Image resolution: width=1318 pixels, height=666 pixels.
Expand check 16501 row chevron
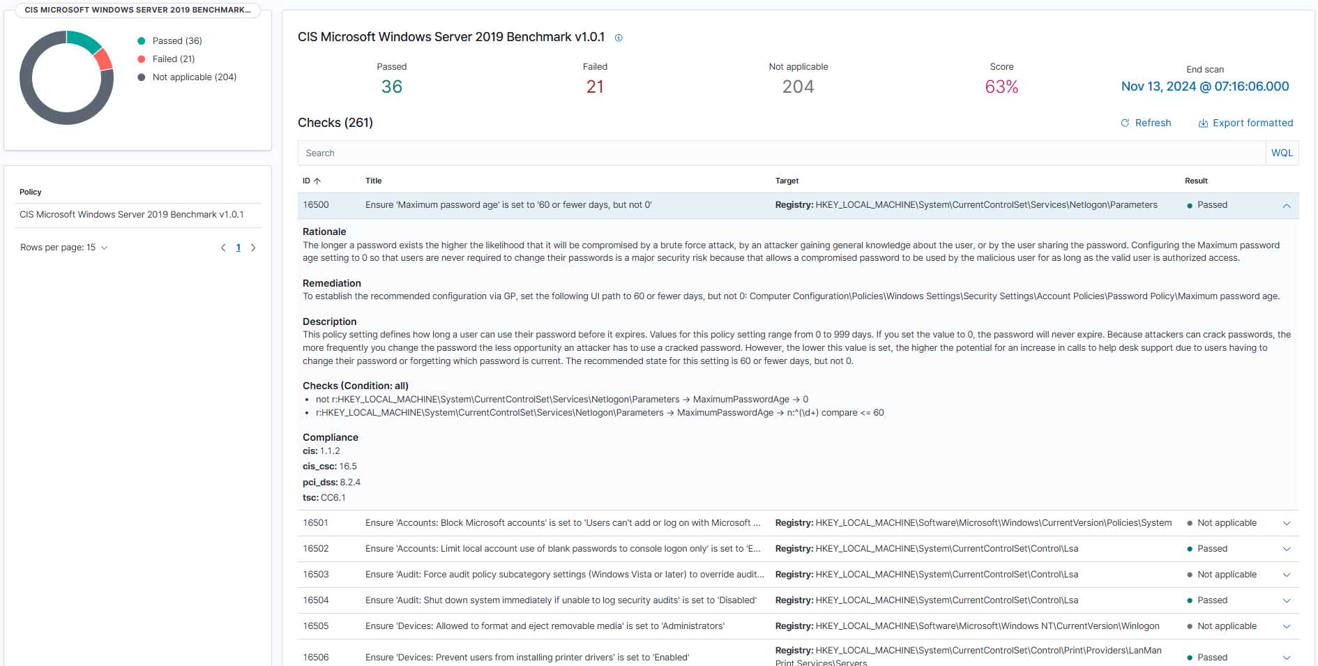pos(1287,523)
